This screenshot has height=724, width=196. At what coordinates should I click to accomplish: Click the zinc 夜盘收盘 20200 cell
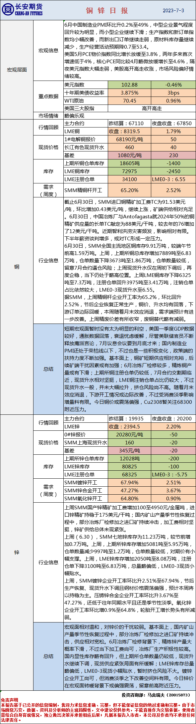click(x=173, y=419)
